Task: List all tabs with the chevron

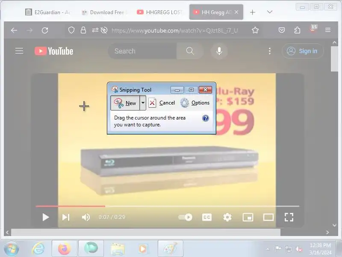Action: click(270, 12)
